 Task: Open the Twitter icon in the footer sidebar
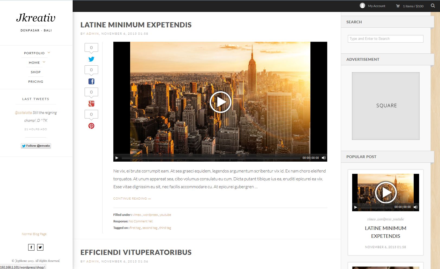tap(40, 247)
